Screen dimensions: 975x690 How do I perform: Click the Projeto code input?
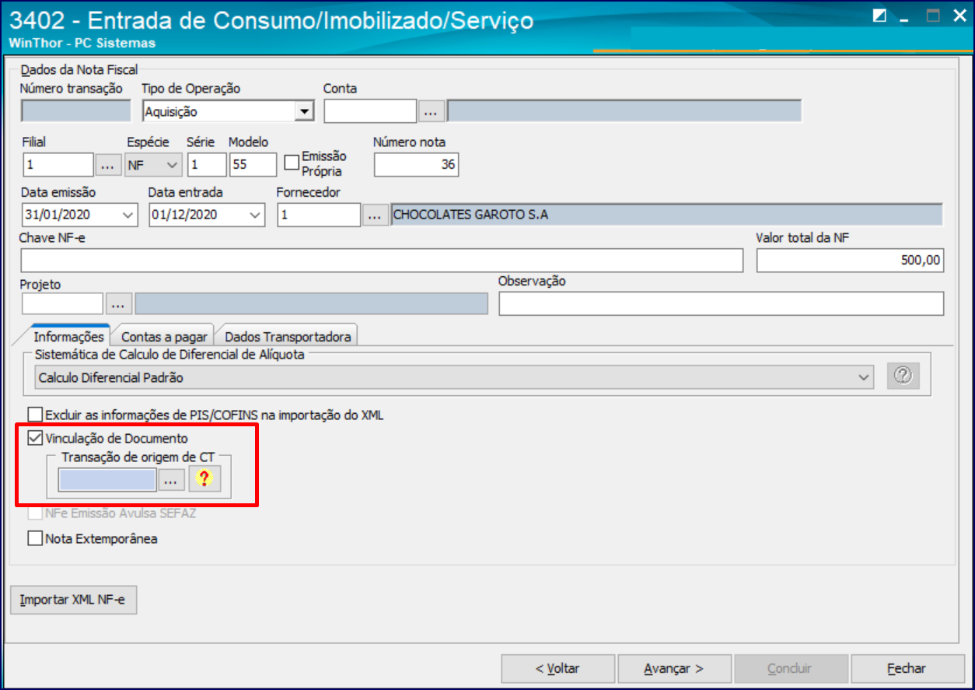[x=62, y=304]
